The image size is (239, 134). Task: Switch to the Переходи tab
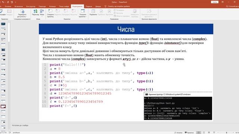(x=42, y=6)
